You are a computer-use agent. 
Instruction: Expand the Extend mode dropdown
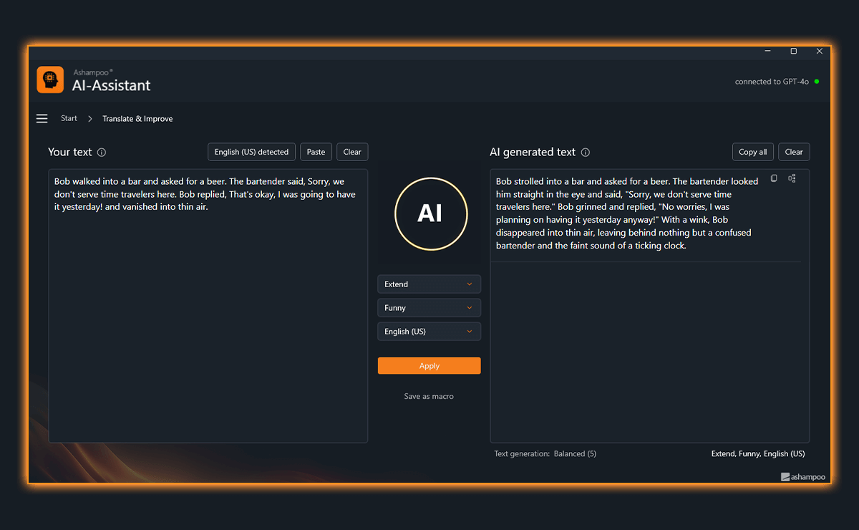tap(429, 284)
